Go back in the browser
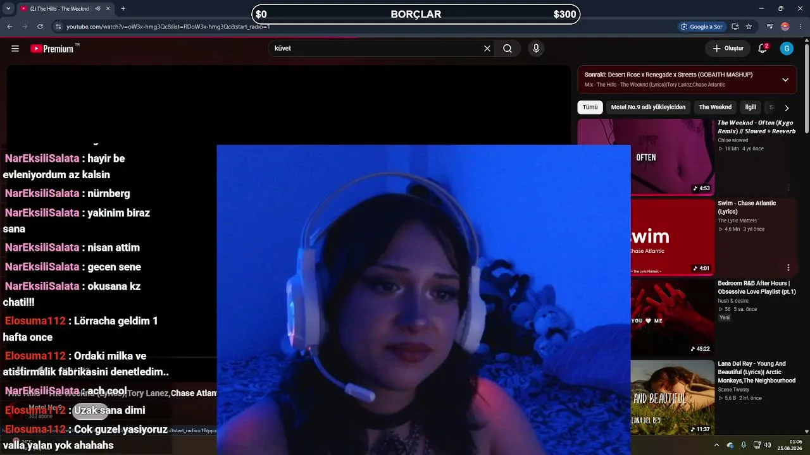 coord(9,27)
